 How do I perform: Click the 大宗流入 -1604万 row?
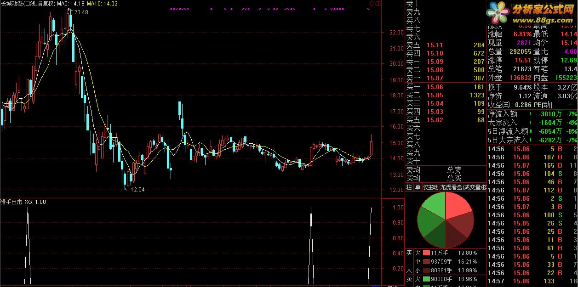click(x=532, y=123)
